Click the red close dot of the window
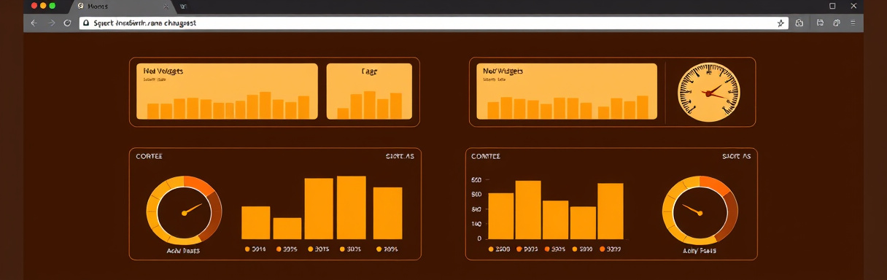This screenshot has height=280, width=887. pos(34,6)
